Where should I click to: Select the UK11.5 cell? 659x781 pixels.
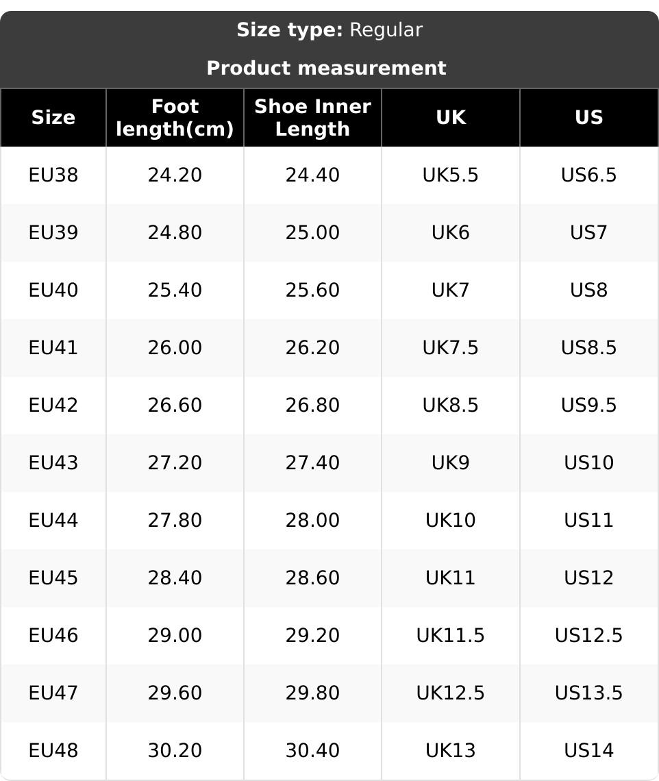[451, 636]
